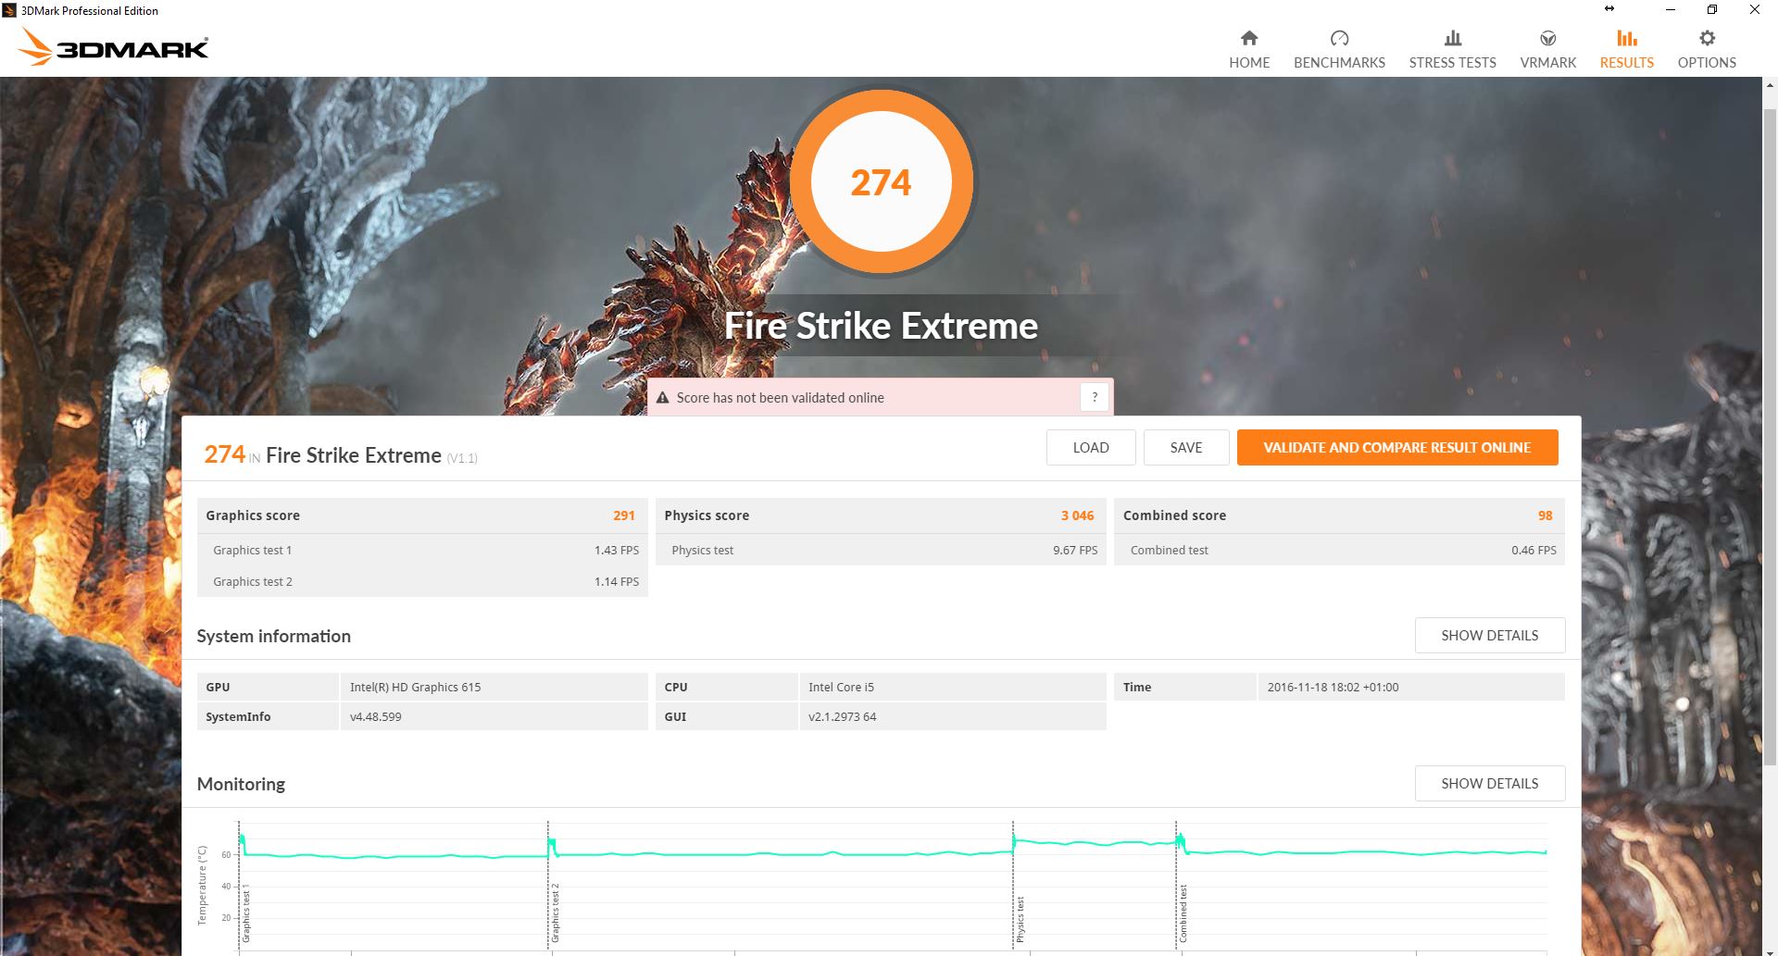This screenshot has width=1778, height=956.
Task: Click the Physics score value 3 046
Action: (x=1078, y=515)
